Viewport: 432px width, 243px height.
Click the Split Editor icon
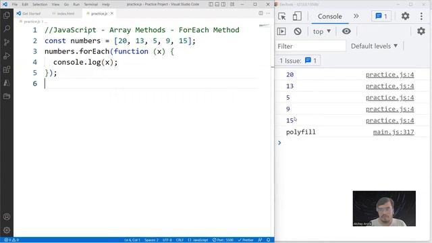(x=261, y=13)
